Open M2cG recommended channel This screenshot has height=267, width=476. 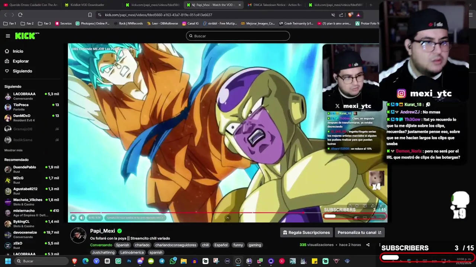[32, 180]
